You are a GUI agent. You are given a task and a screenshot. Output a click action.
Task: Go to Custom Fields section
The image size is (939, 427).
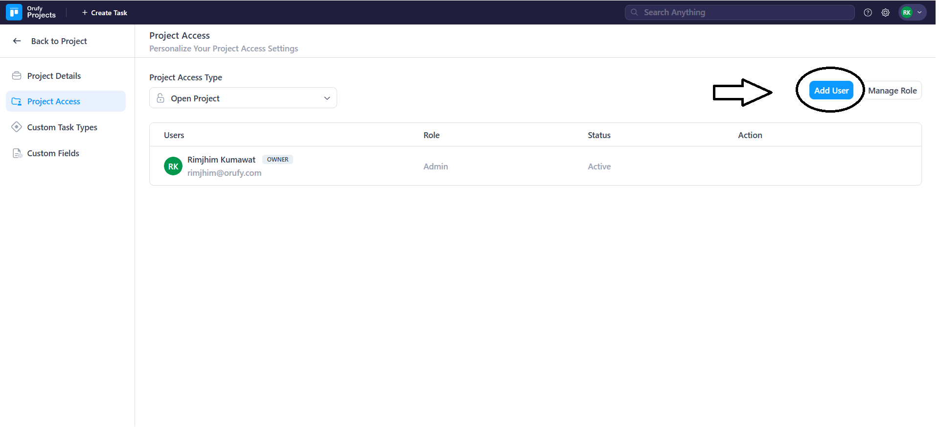53,153
